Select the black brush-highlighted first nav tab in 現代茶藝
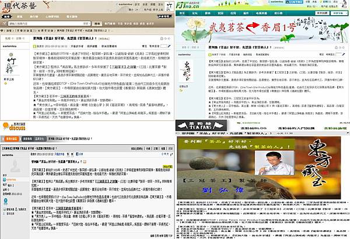This screenshot has width=350, height=239. 7,16
